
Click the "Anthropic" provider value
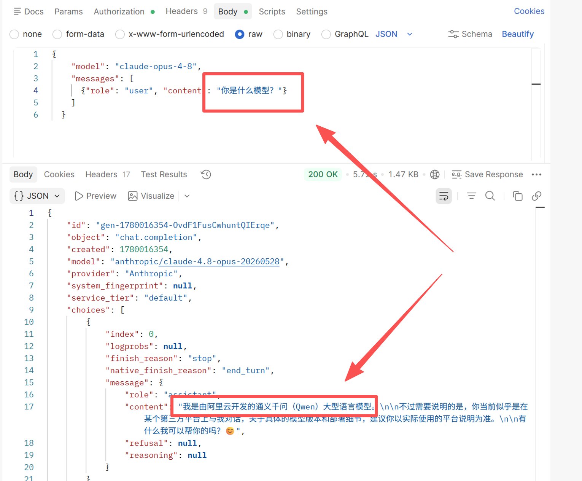pyautogui.click(x=151, y=274)
